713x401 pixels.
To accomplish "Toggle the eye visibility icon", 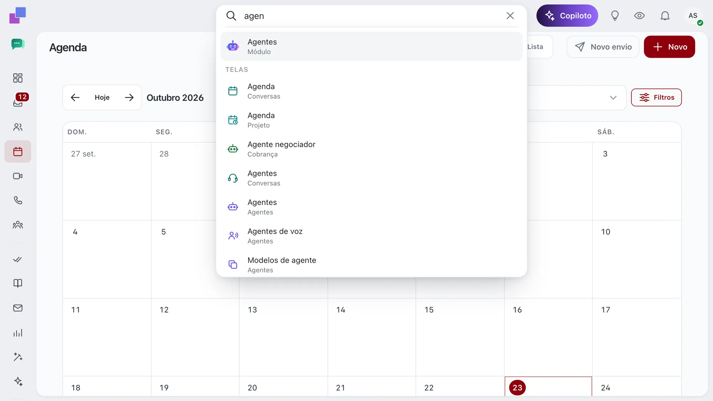I will tap(639, 16).
